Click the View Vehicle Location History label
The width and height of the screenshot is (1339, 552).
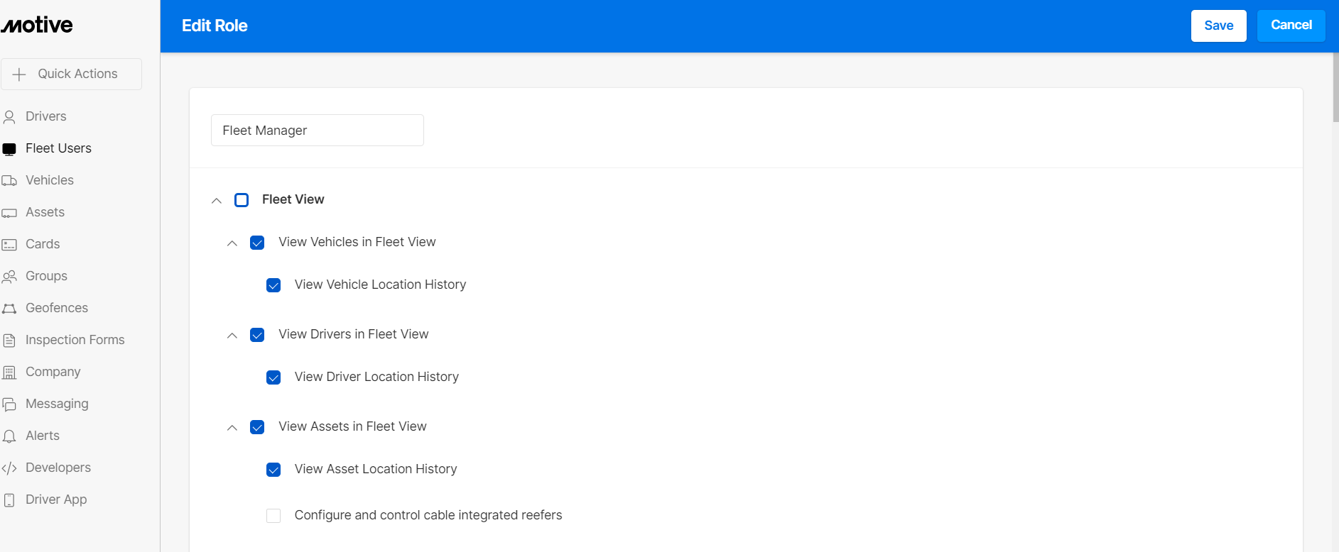point(380,285)
